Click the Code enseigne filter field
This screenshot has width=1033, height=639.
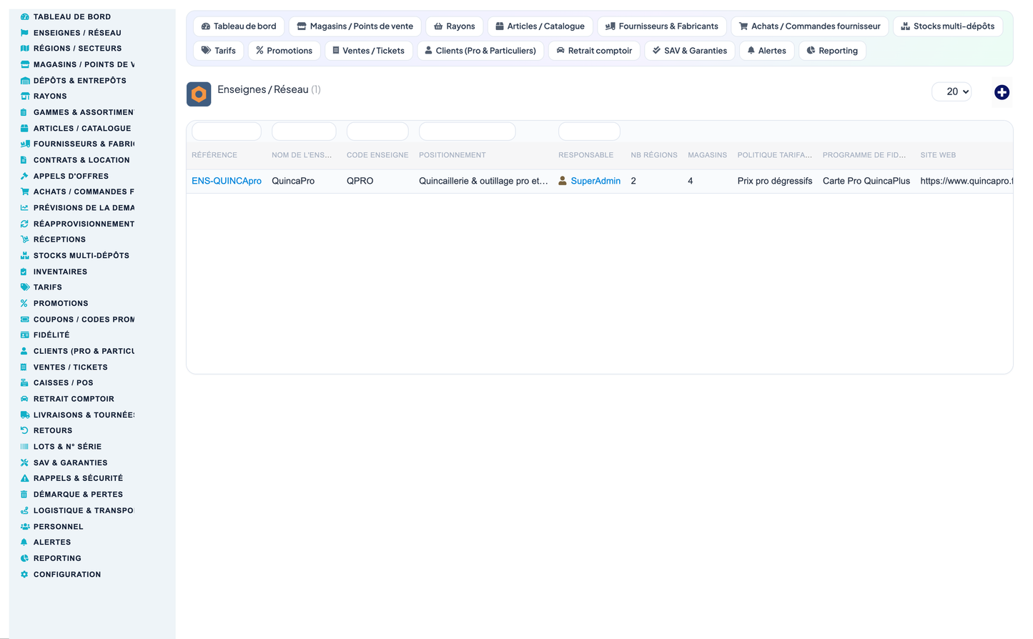click(377, 132)
